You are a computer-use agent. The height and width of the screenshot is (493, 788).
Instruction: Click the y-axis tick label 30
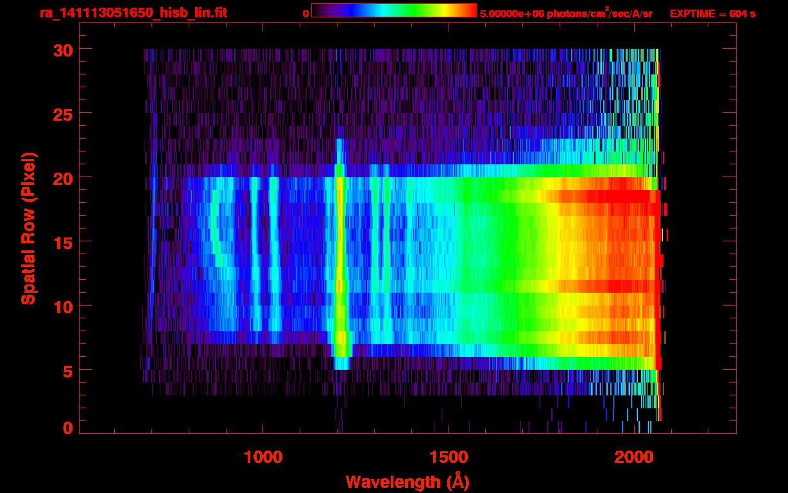[x=62, y=49]
